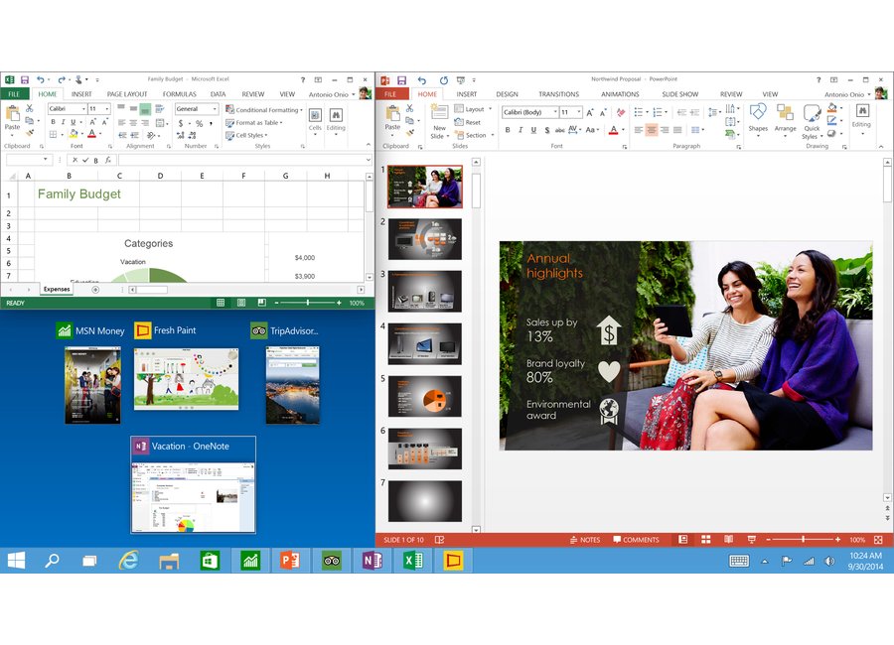Screen dimensions: 894x645
Task: Toggle center alignment in PowerPoint's Paragraph group
Action: (652, 129)
